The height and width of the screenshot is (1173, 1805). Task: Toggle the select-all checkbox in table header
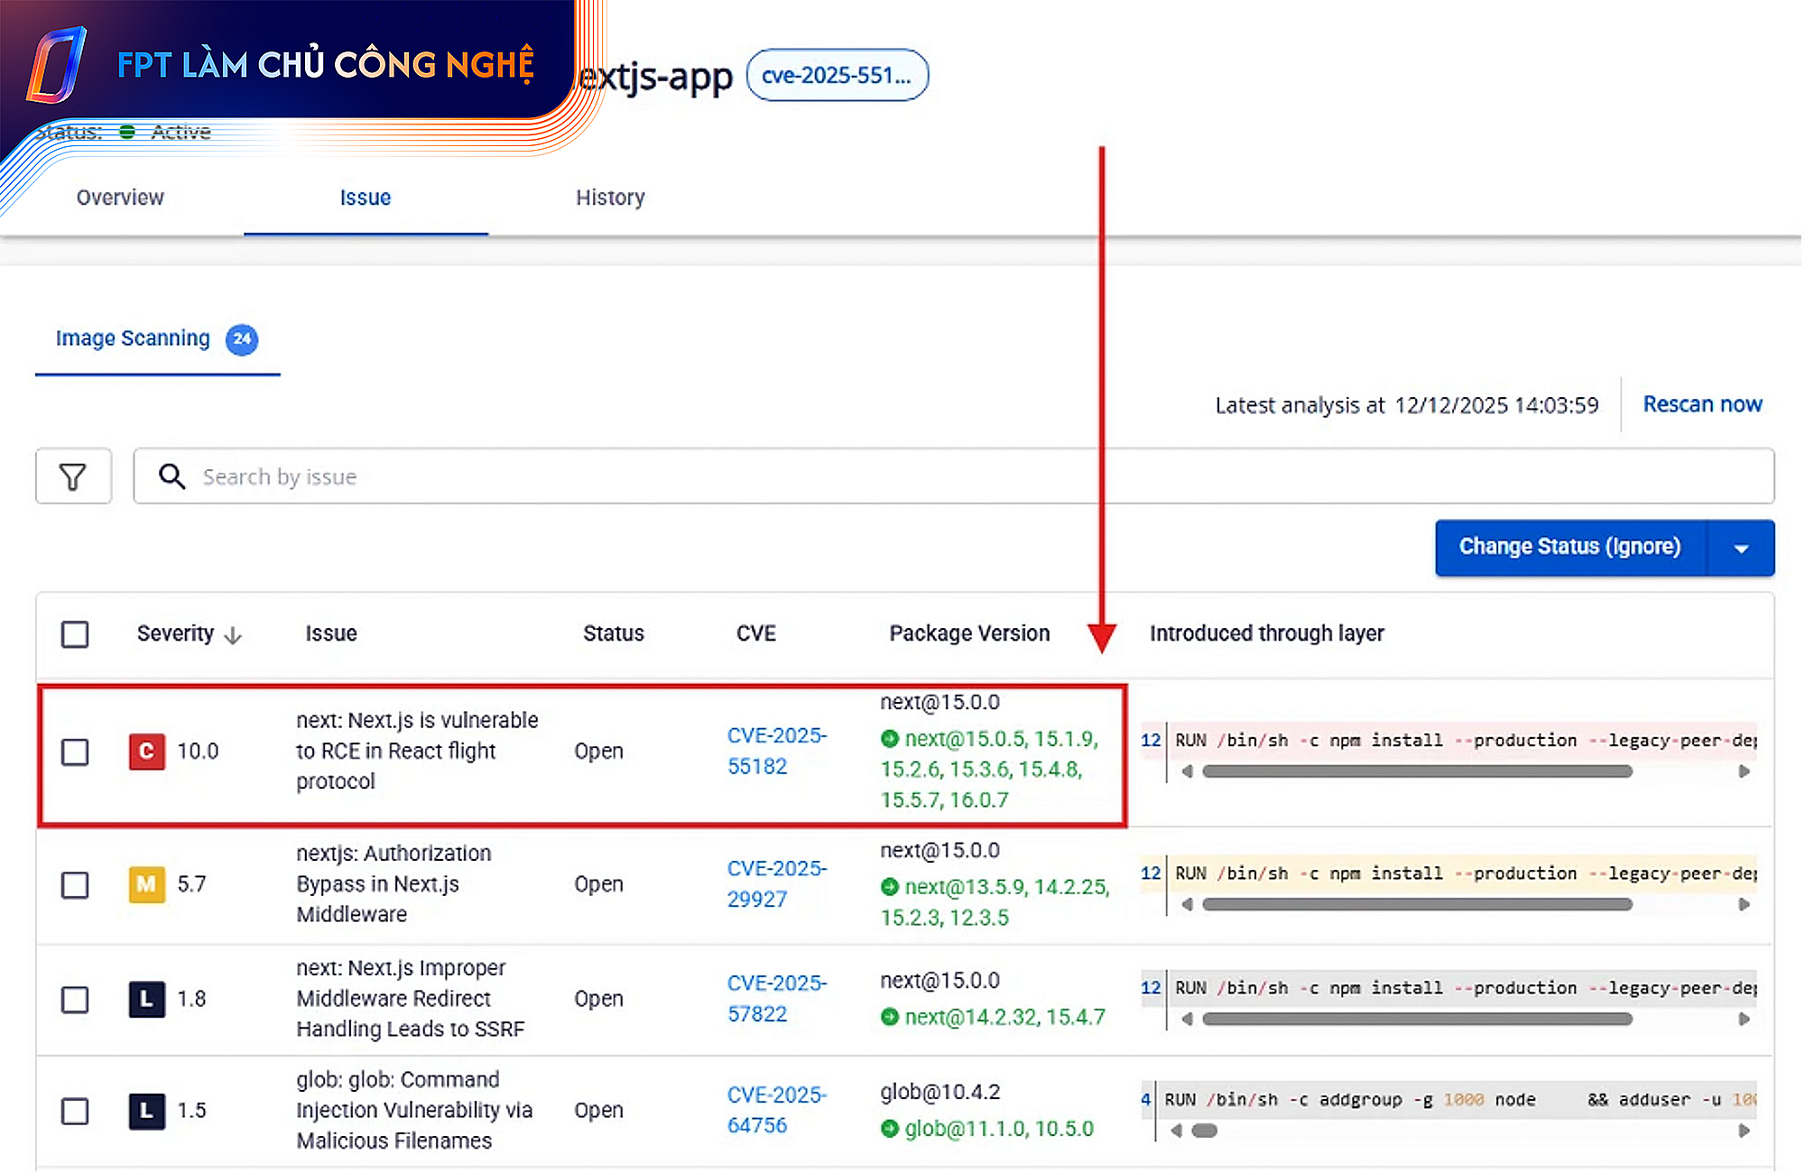pos(75,634)
